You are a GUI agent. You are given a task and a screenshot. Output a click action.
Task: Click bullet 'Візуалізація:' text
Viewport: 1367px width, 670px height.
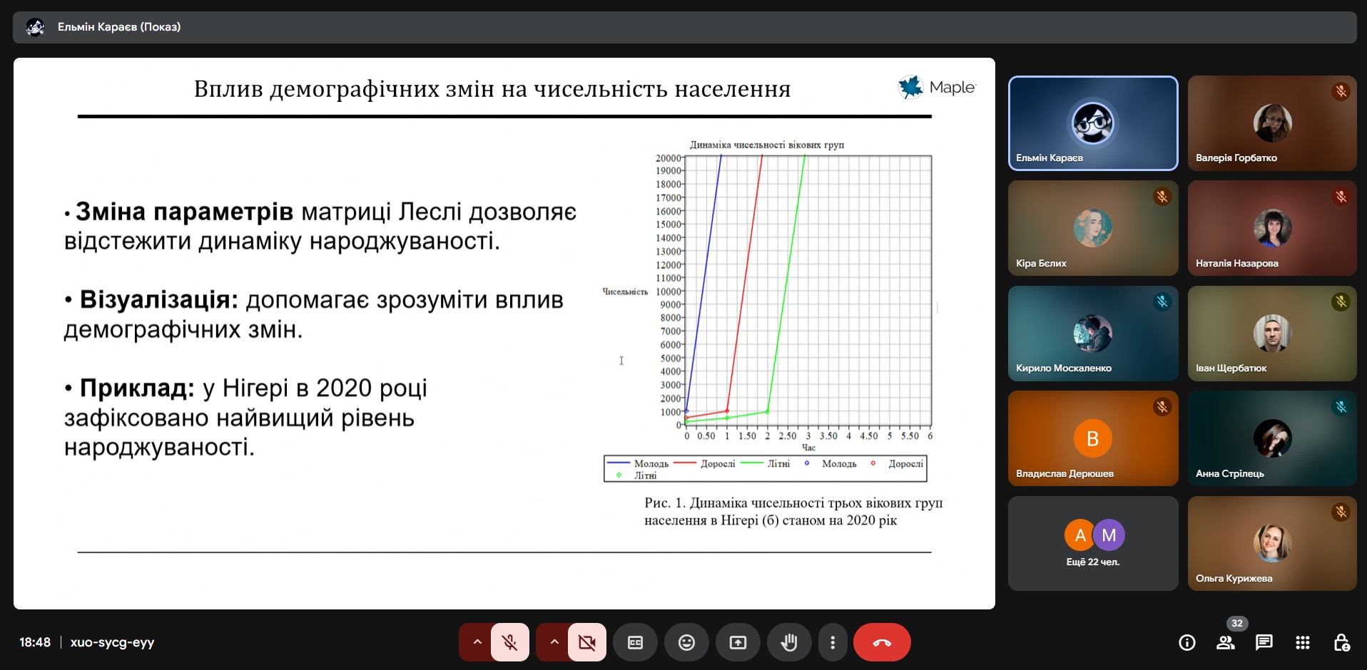(x=158, y=299)
